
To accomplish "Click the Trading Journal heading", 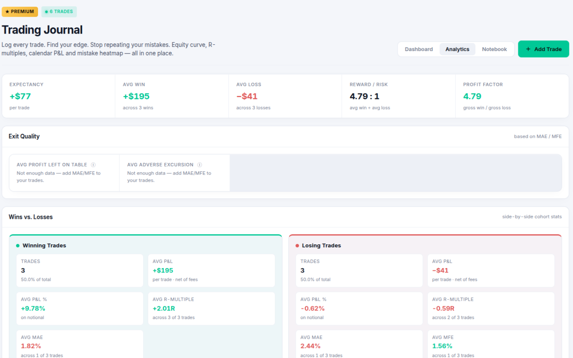I will point(42,30).
